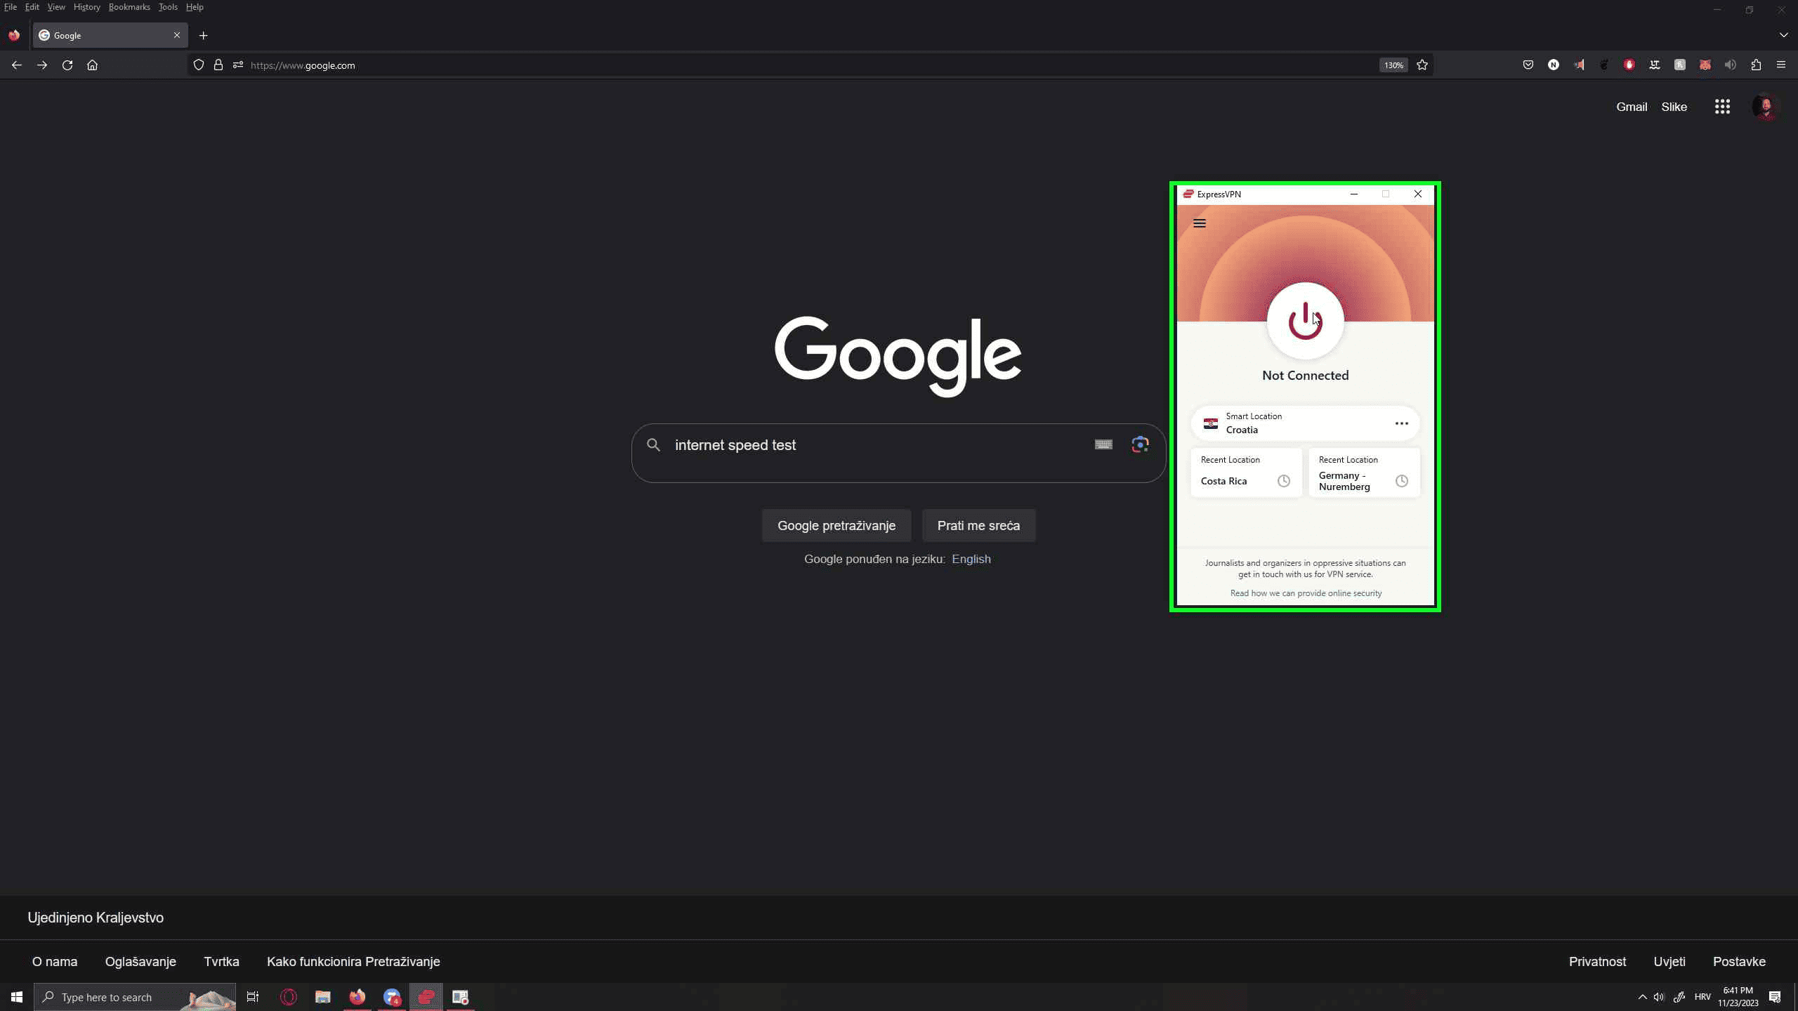Show hidden system tray icons
Viewport: 1798px width, 1011px height.
coord(1642,997)
